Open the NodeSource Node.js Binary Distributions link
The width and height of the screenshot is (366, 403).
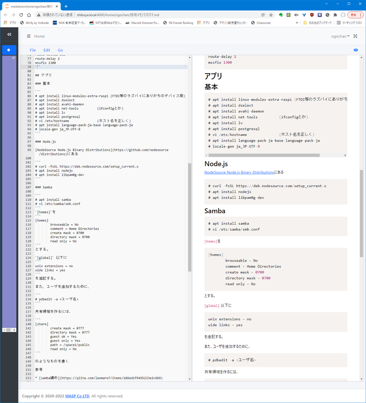click(239, 172)
